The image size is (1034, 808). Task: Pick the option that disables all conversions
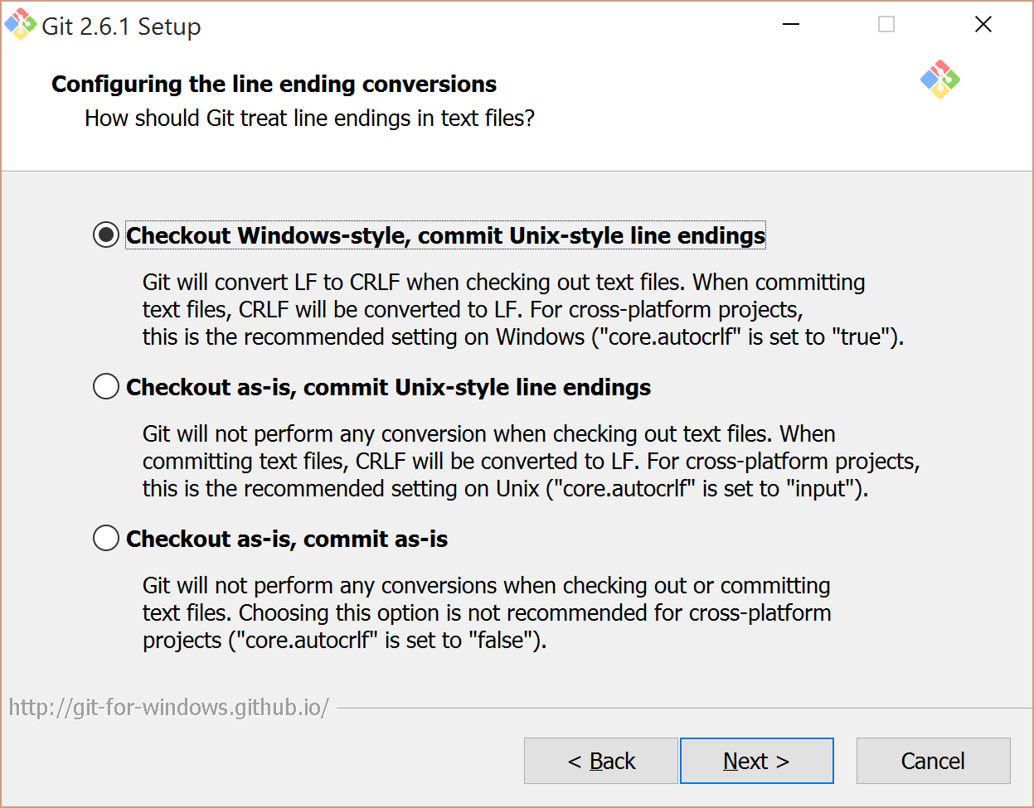[x=105, y=538]
